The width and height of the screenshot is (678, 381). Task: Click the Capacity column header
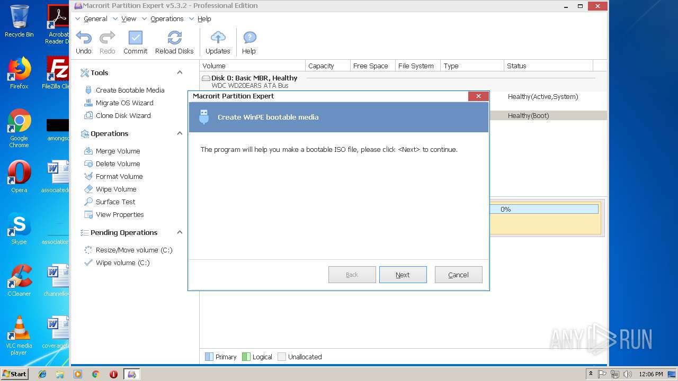pyautogui.click(x=328, y=66)
